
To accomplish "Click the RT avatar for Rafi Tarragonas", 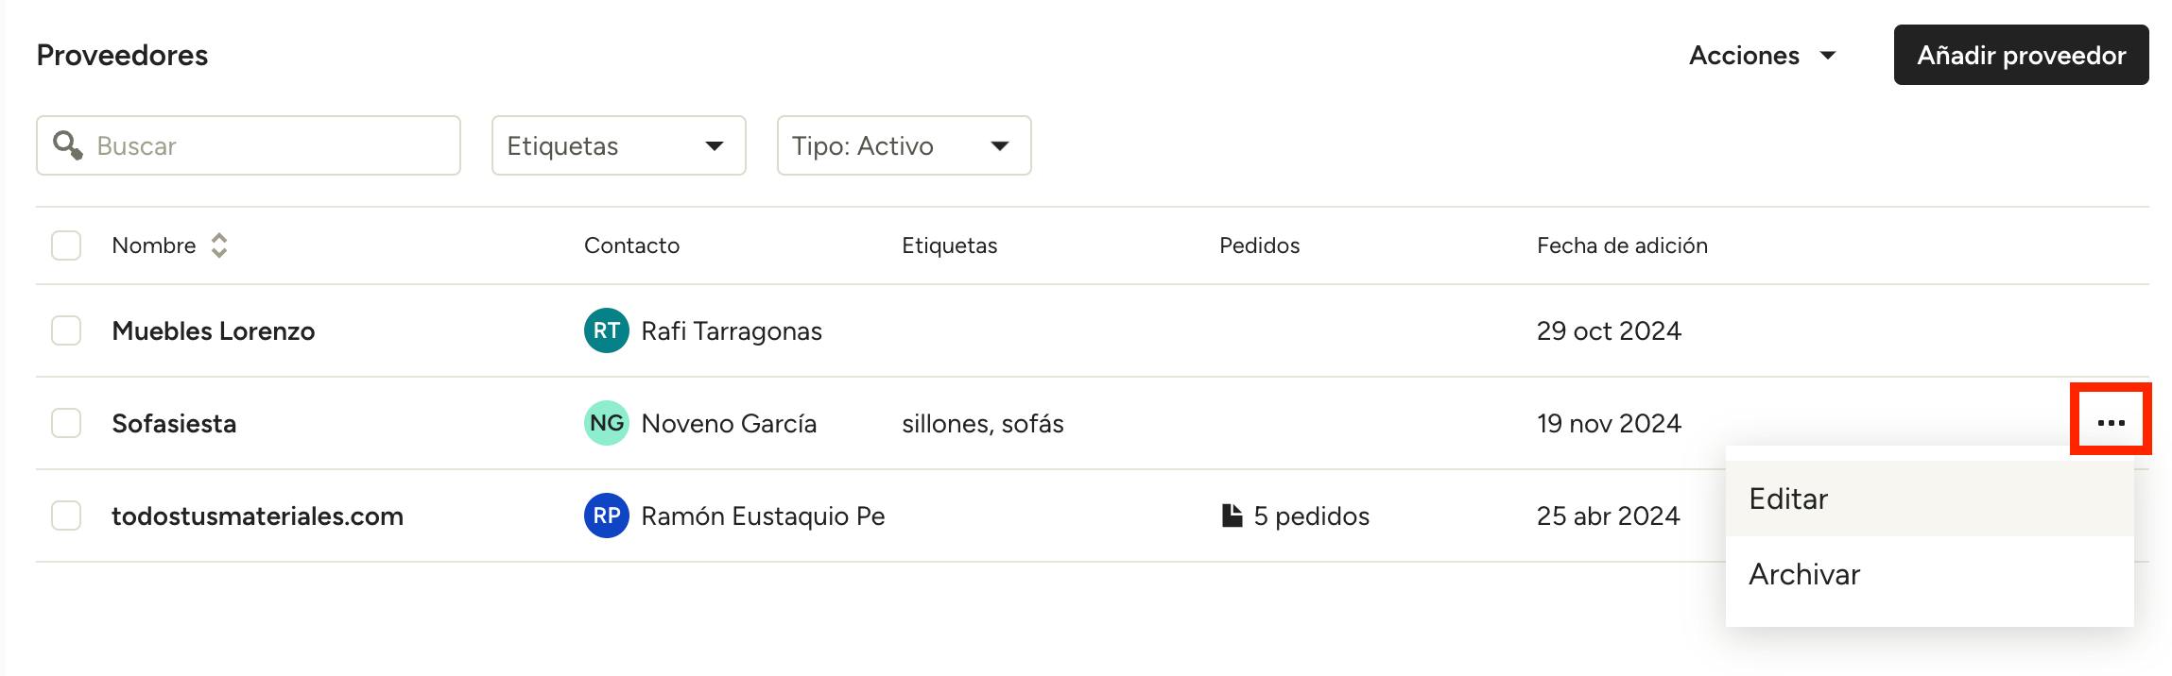I will tap(607, 330).
